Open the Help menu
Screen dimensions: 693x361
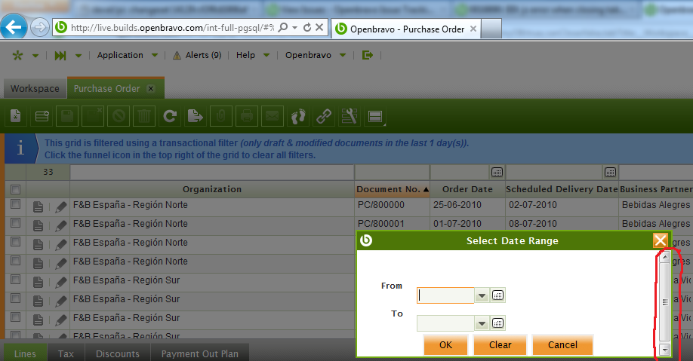click(246, 55)
